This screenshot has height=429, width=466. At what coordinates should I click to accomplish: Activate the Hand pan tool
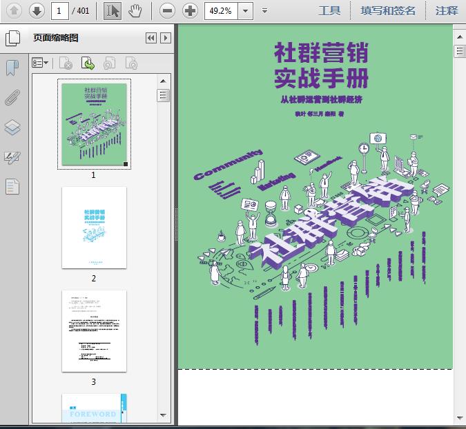pos(135,11)
